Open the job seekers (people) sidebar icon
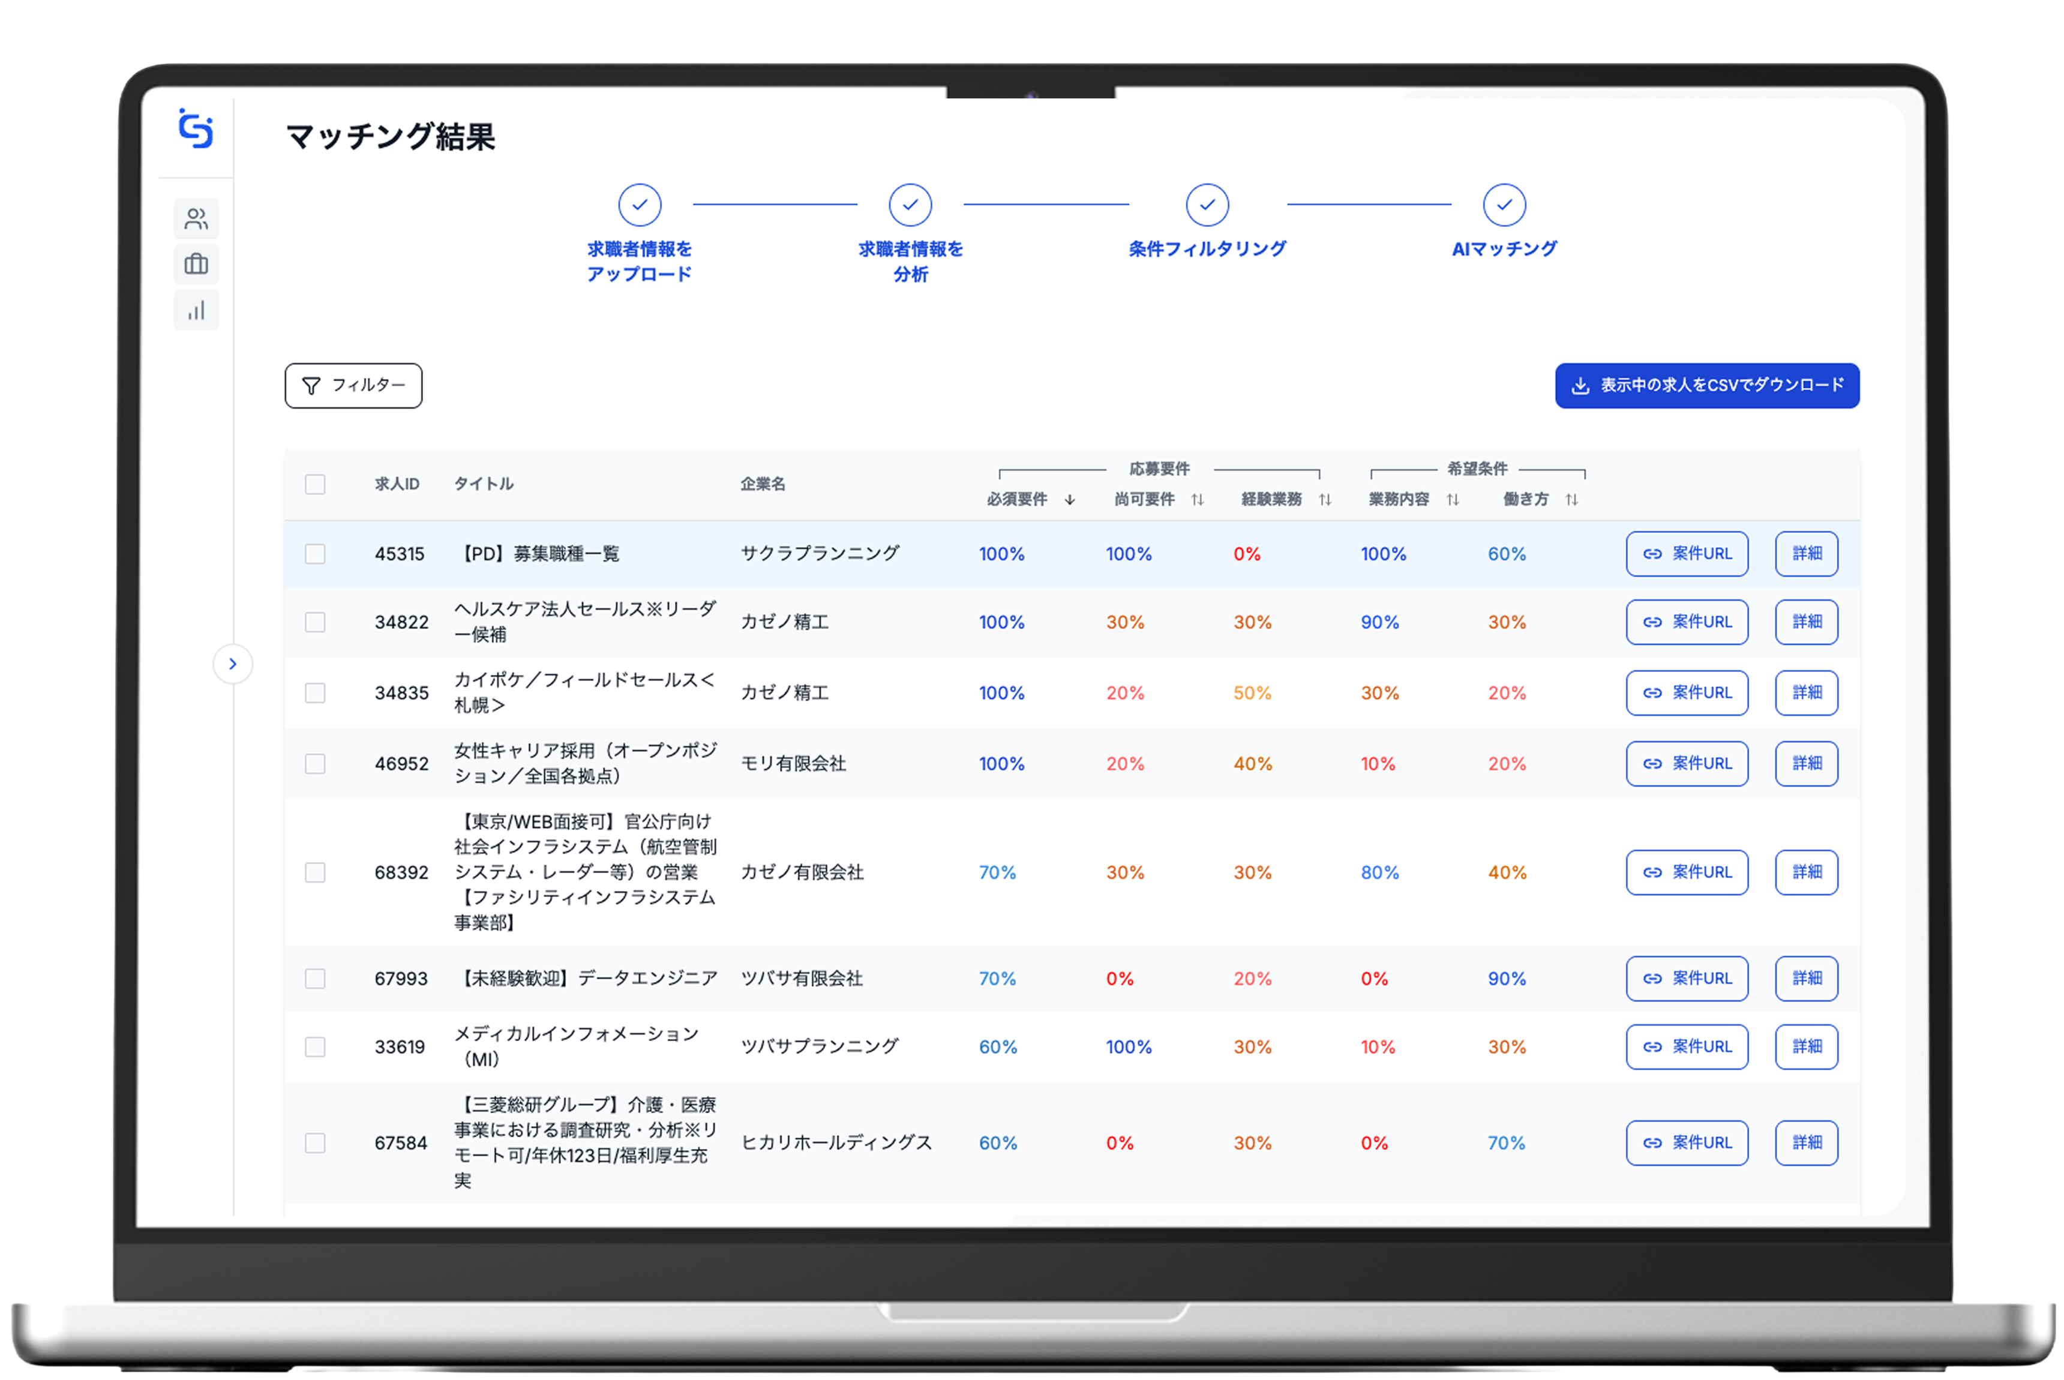Screen dimensions: 2064x1380 coord(196,218)
